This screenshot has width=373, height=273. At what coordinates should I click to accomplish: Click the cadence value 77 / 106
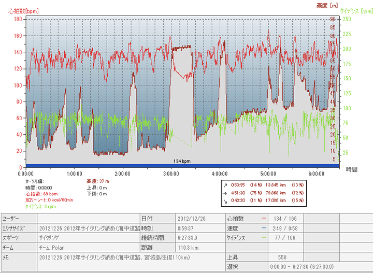coord(285,238)
